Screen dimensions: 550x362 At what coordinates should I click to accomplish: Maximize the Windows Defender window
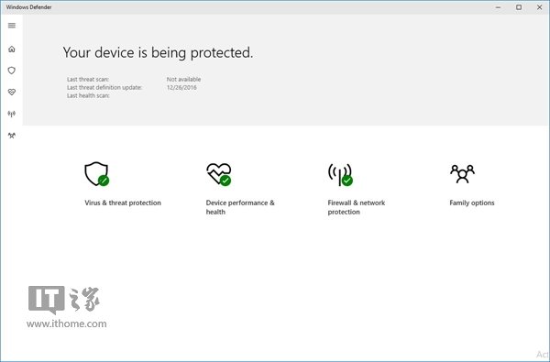(519, 7)
